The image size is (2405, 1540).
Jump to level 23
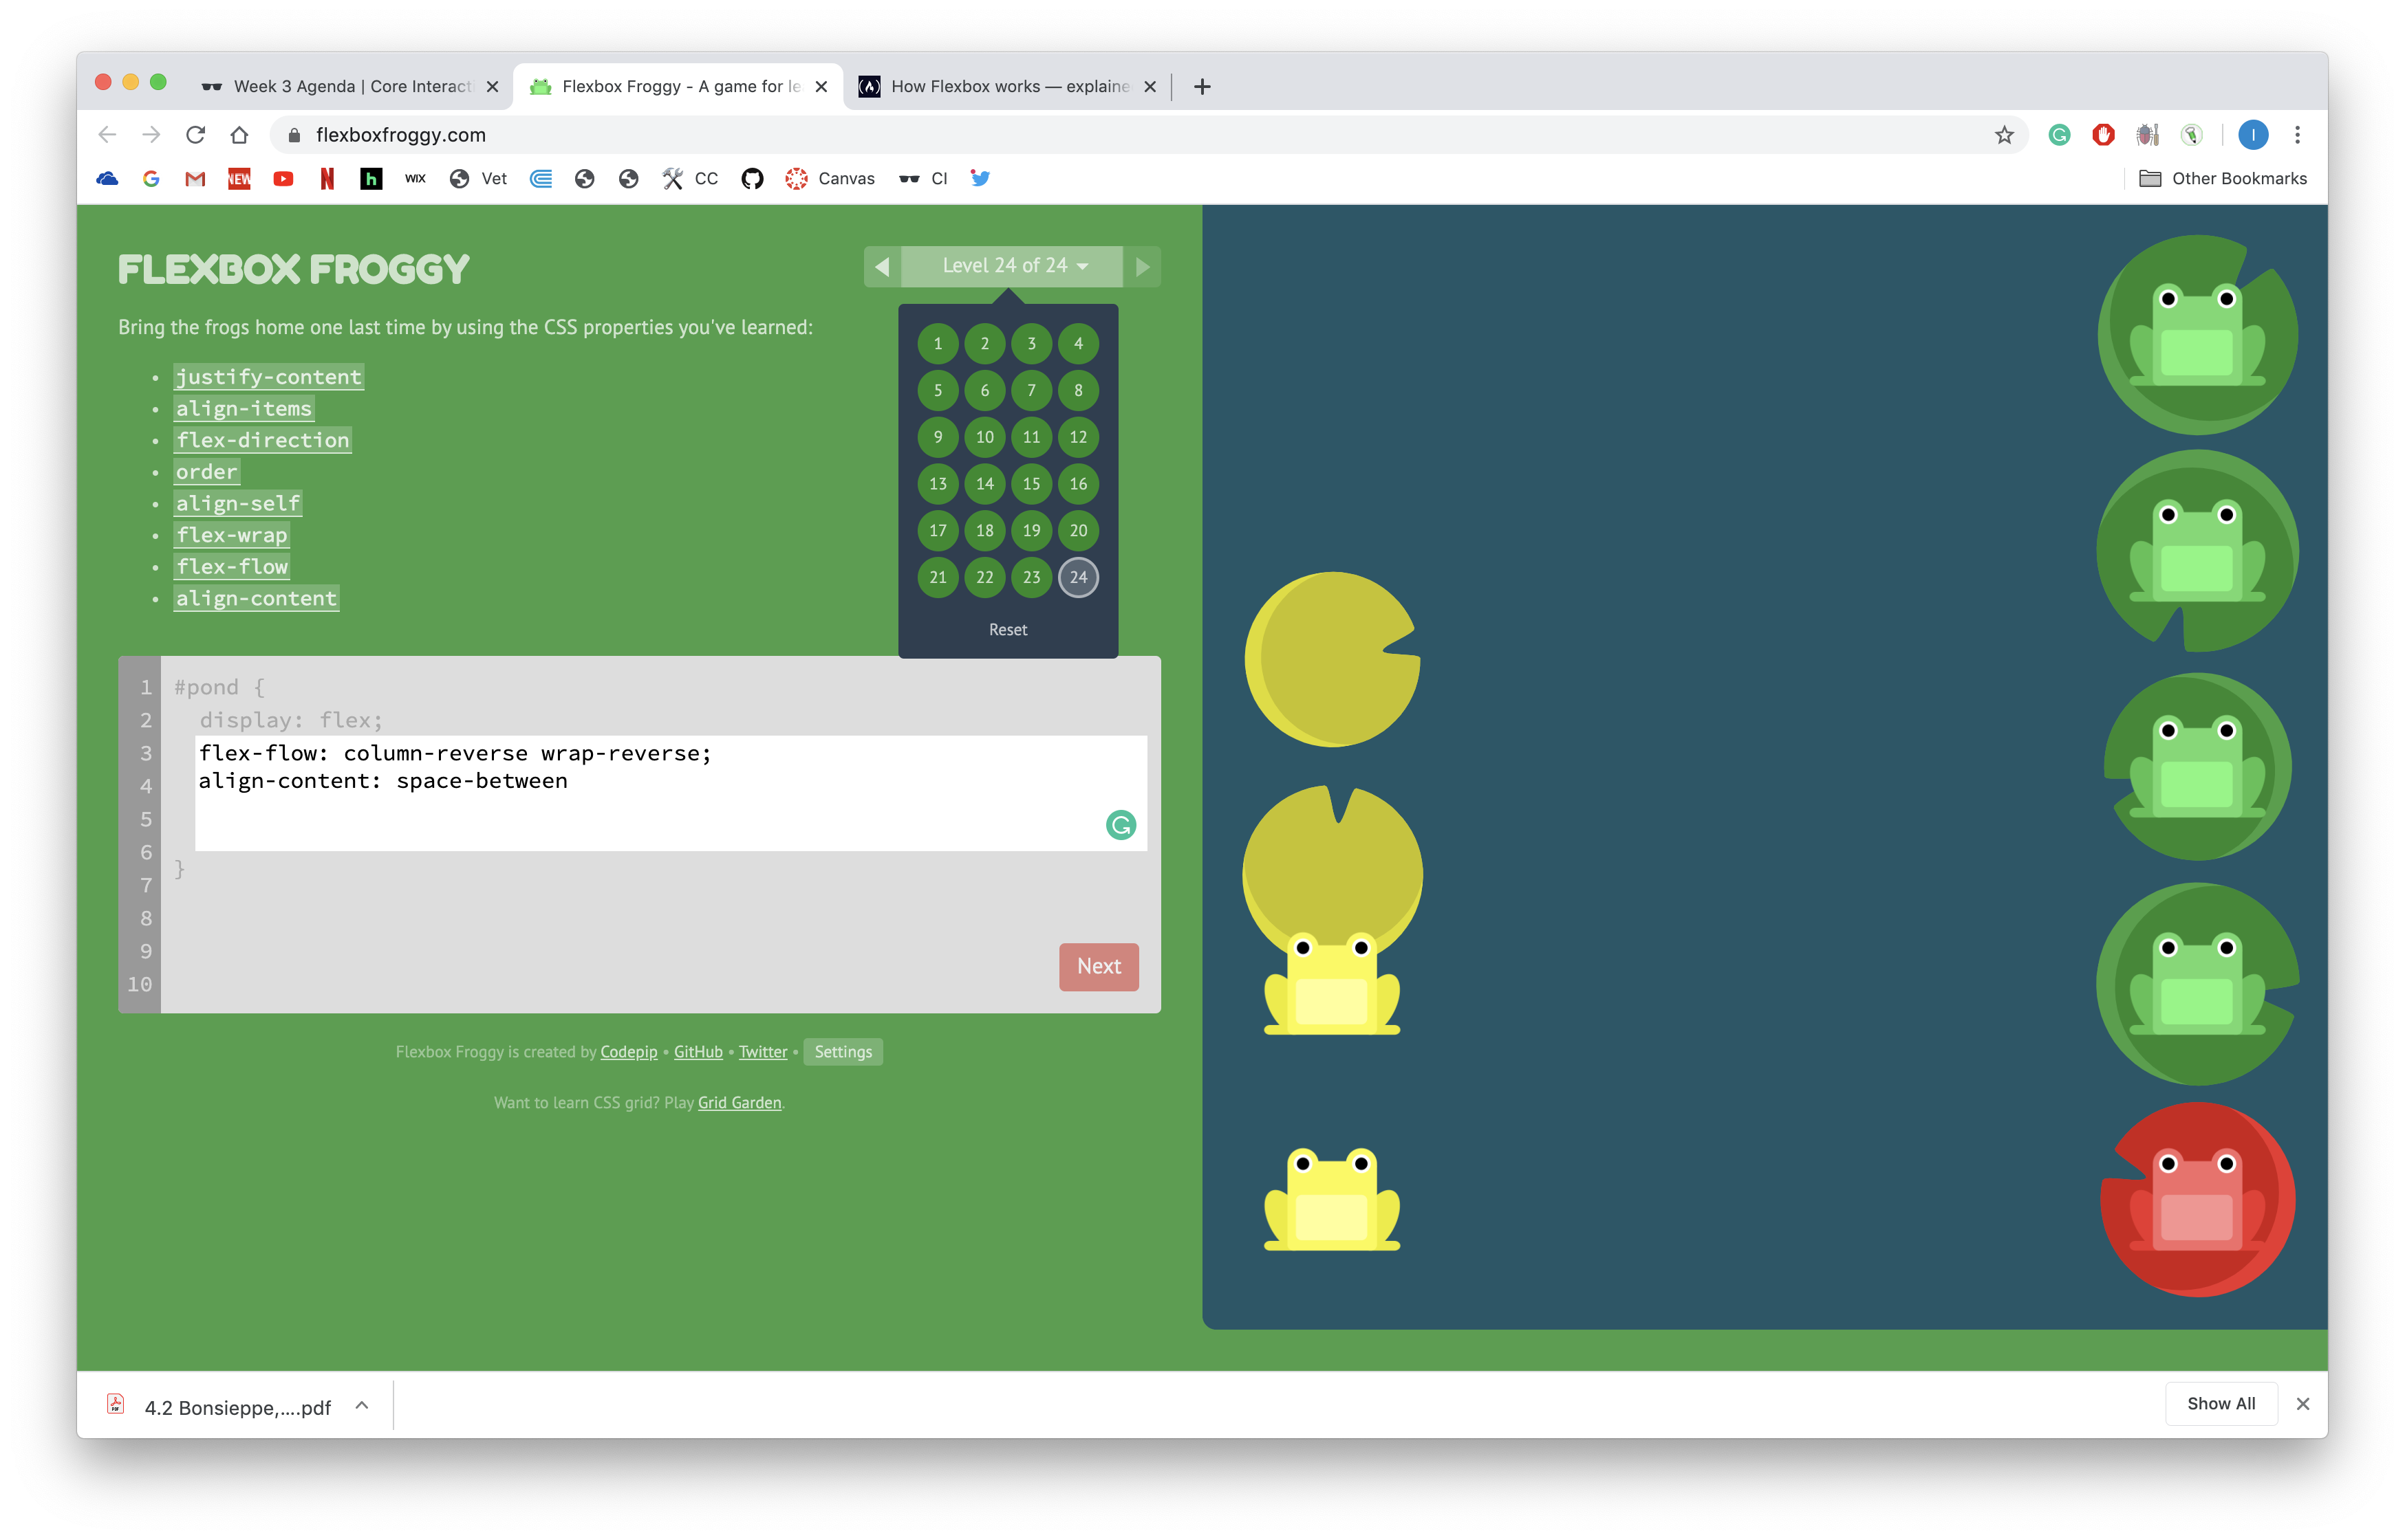[1031, 577]
